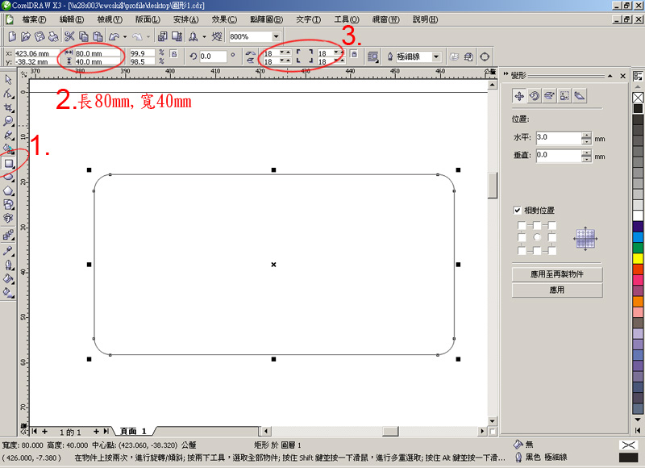Open the Position transform tab in docker
This screenshot has width=645, height=468.
[519, 96]
